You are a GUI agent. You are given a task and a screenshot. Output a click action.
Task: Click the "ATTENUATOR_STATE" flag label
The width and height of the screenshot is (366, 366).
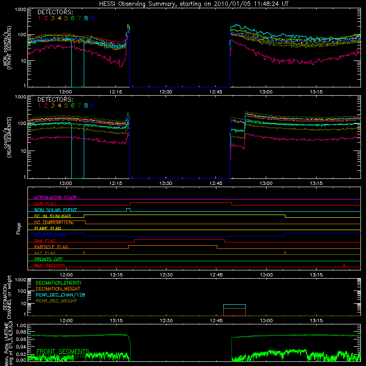pos(55,198)
